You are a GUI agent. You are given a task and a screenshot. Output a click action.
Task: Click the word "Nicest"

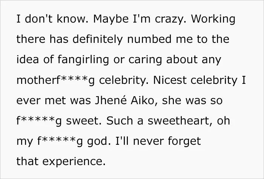170,80
